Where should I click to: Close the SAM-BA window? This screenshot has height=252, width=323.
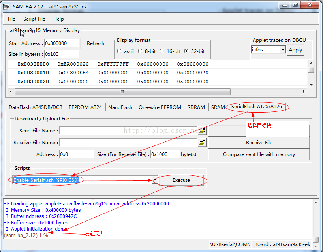tap(310, 5)
